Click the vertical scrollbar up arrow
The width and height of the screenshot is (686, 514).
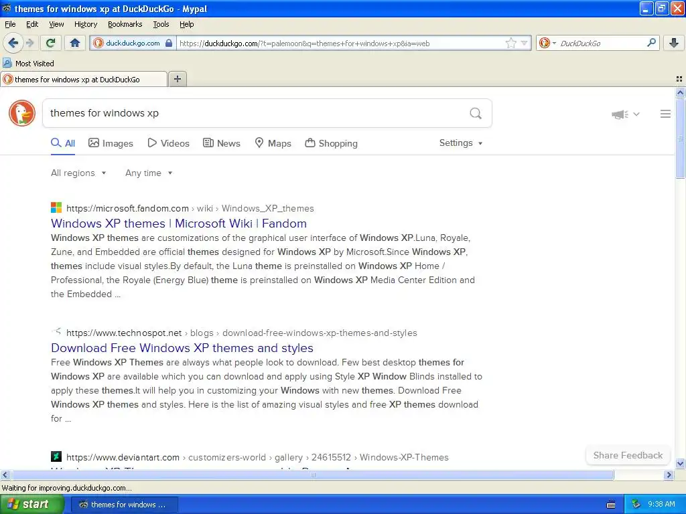(680, 92)
